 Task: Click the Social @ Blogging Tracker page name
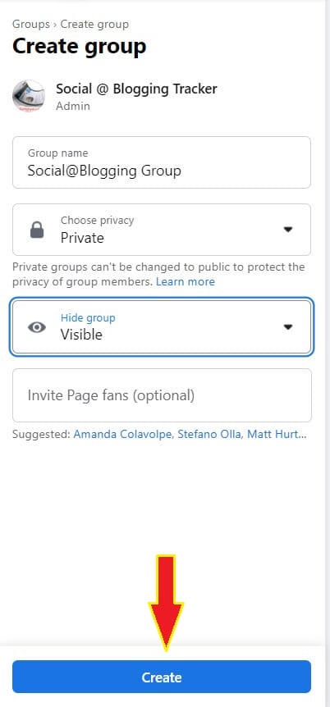click(136, 89)
